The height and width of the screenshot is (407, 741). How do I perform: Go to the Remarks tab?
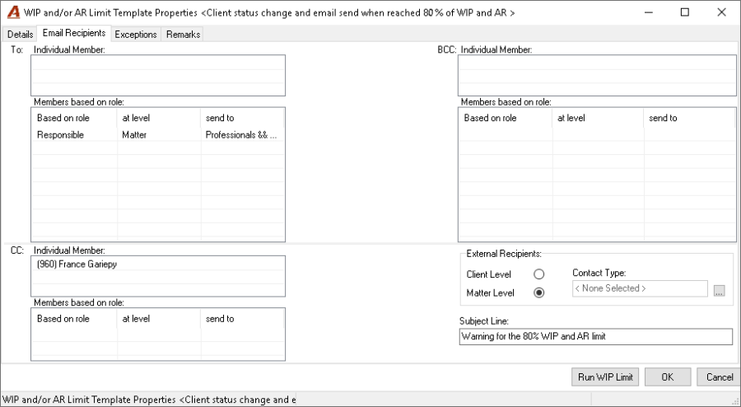click(183, 35)
